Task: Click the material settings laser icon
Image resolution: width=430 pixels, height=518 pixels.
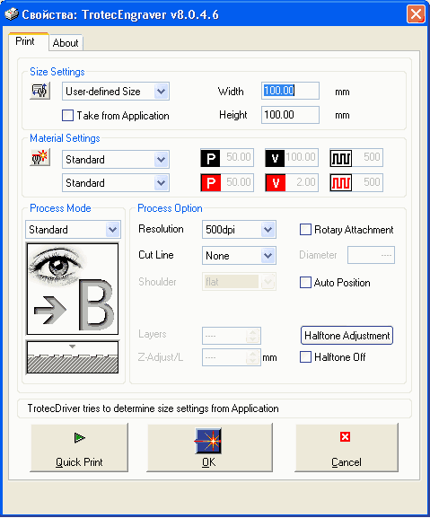Action: coord(39,157)
